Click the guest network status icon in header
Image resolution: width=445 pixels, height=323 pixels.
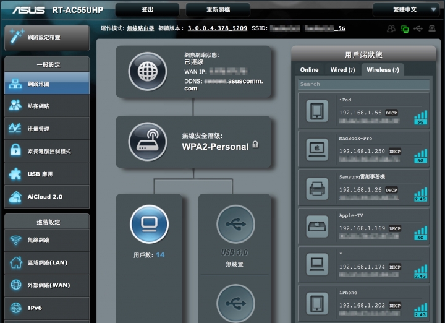click(x=391, y=28)
